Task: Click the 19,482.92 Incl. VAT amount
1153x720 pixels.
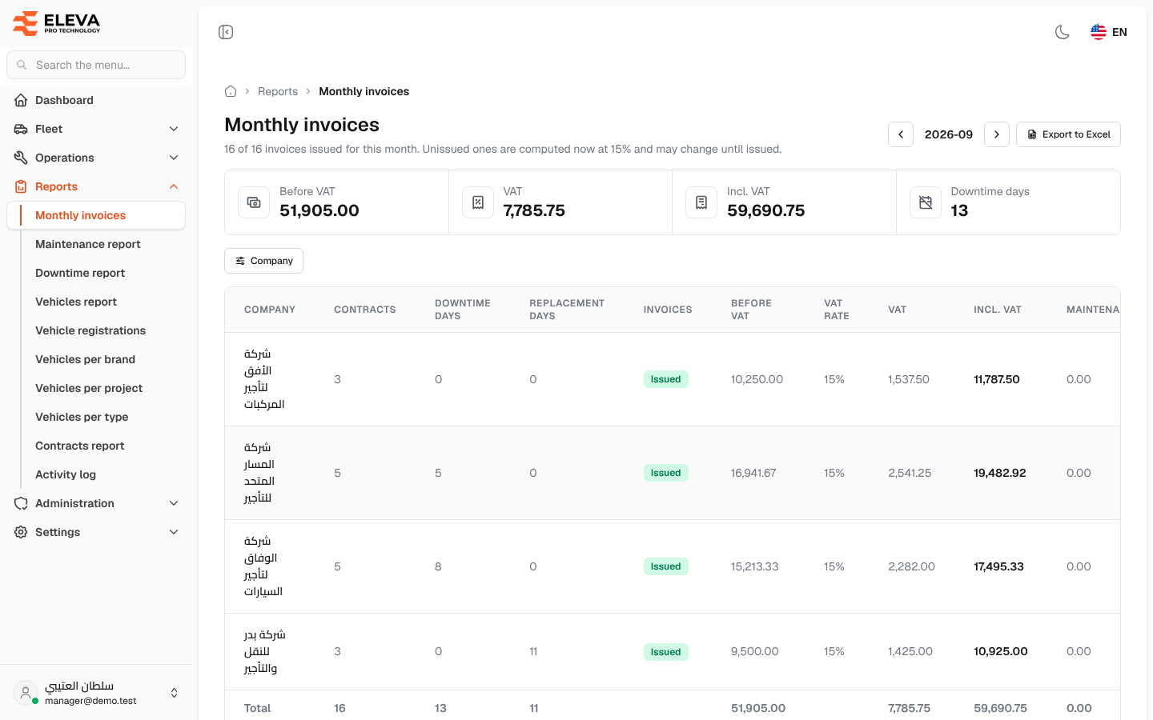Action: point(1000,473)
